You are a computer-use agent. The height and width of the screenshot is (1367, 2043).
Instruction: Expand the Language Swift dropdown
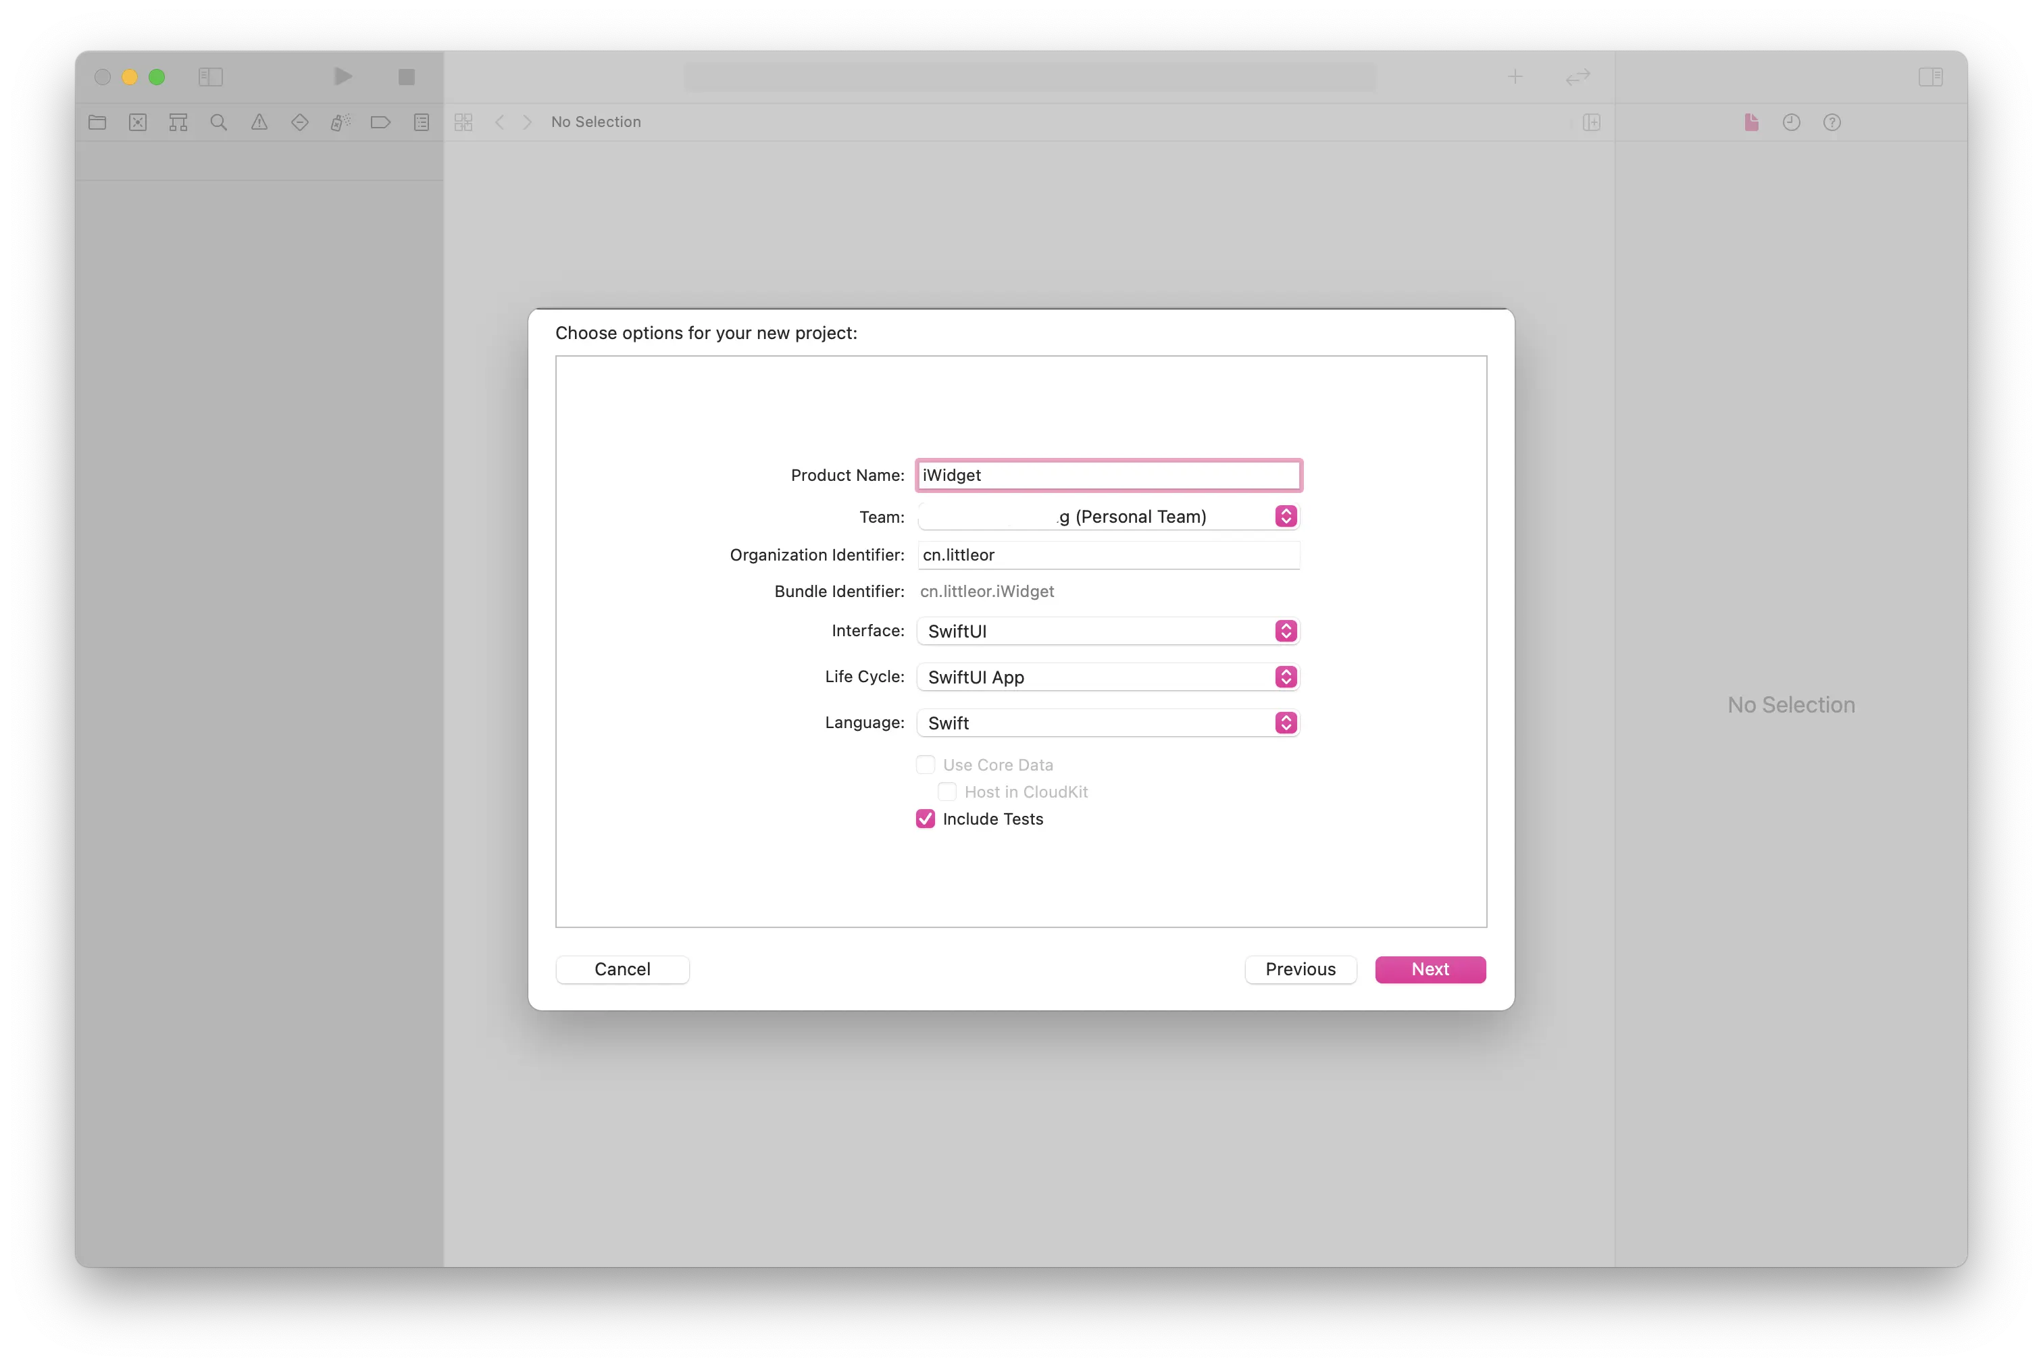1107,723
